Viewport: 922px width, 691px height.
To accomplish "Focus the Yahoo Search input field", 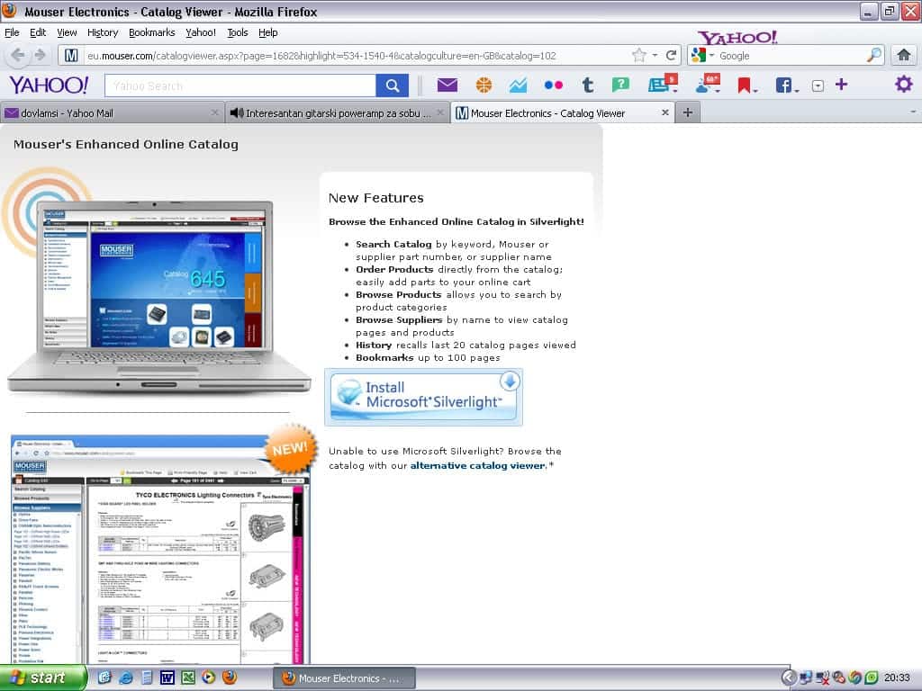I will click(240, 85).
